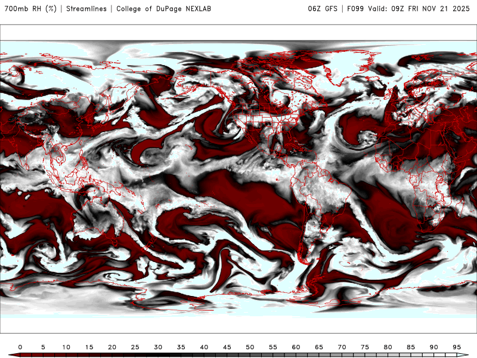This screenshot has height=358, width=477.
Task: Select the colorbar label "70"
Action: (x=342, y=347)
